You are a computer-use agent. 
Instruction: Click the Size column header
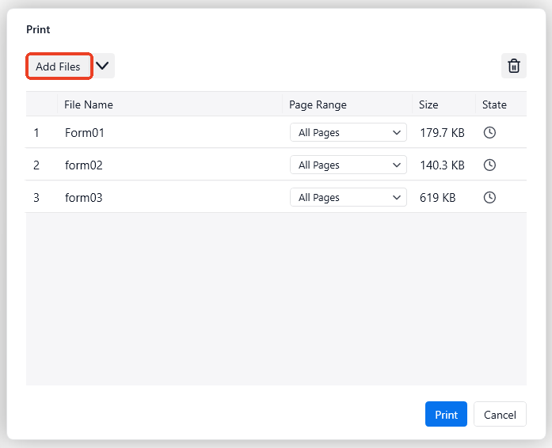[x=428, y=104]
